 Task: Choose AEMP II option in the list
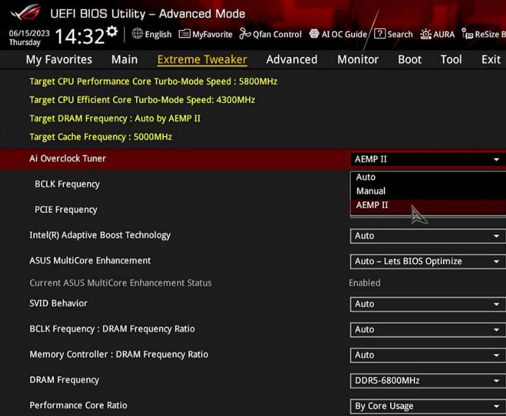pyautogui.click(x=428, y=206)
